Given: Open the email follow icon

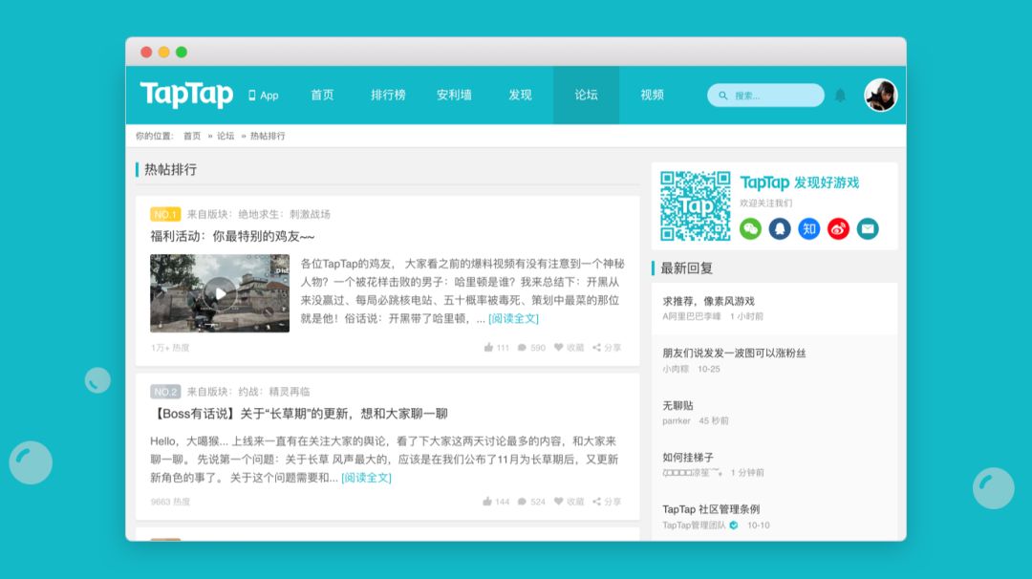Looking at the screenshot, I should (x=868, y=229).
